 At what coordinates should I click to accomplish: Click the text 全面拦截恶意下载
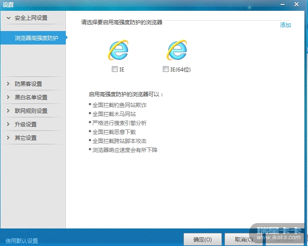114,132
